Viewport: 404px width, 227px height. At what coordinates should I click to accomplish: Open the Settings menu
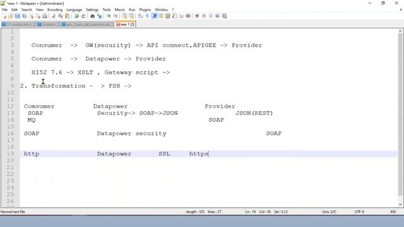tap(92, 10)
